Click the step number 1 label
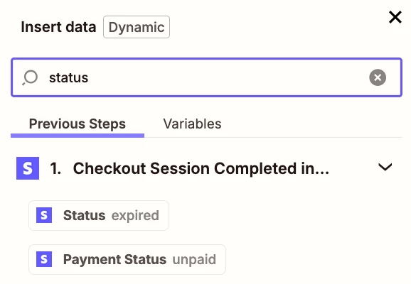The height and width of the screenshot is (284, 411). 55,168
